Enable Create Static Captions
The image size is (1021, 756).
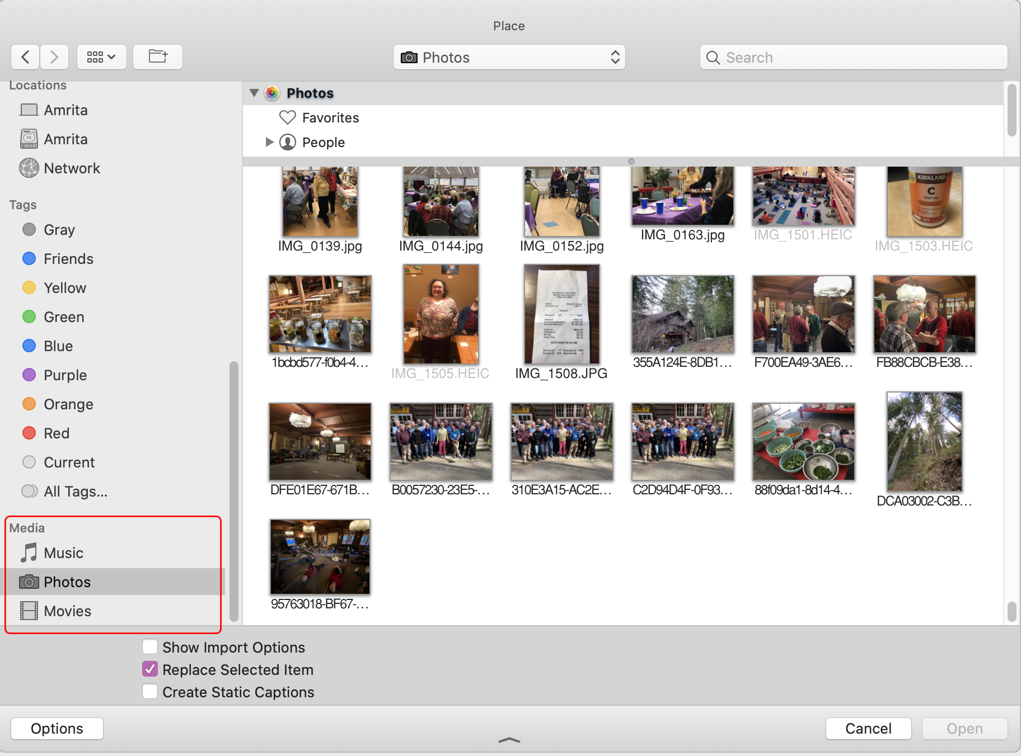(149, 691)
